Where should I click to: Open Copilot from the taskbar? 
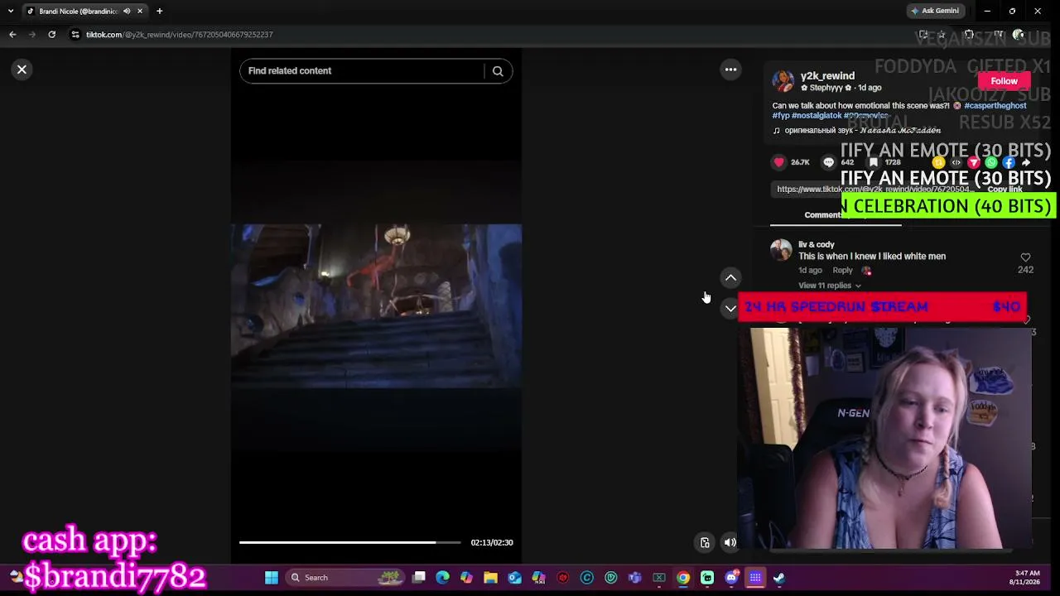click(x=467, y=578)
